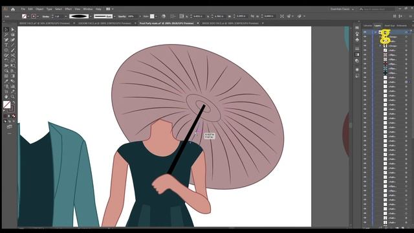The height and width of the screenshot is (233, 414).
Task: Select the Magic Wand tool
Action: (x=6, y=34)
